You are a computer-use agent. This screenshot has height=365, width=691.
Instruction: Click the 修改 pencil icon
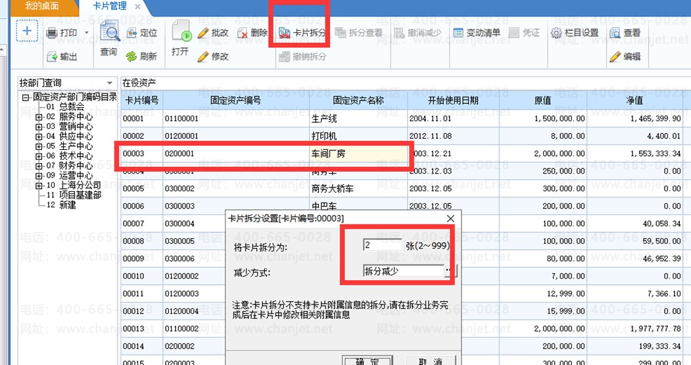click(203, 57)
